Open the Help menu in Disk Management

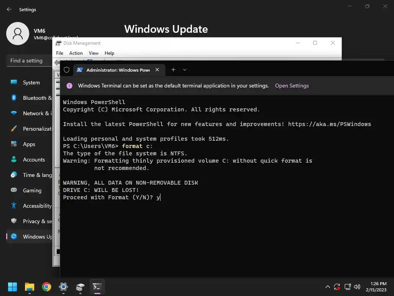(109, 53)
